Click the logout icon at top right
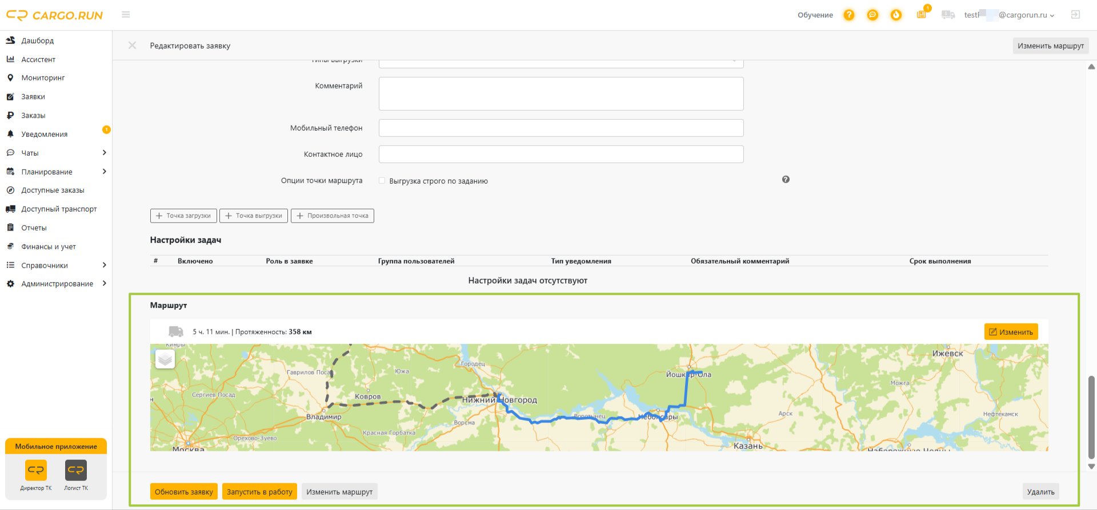 pyautogui.click(x=1075, y=15)
